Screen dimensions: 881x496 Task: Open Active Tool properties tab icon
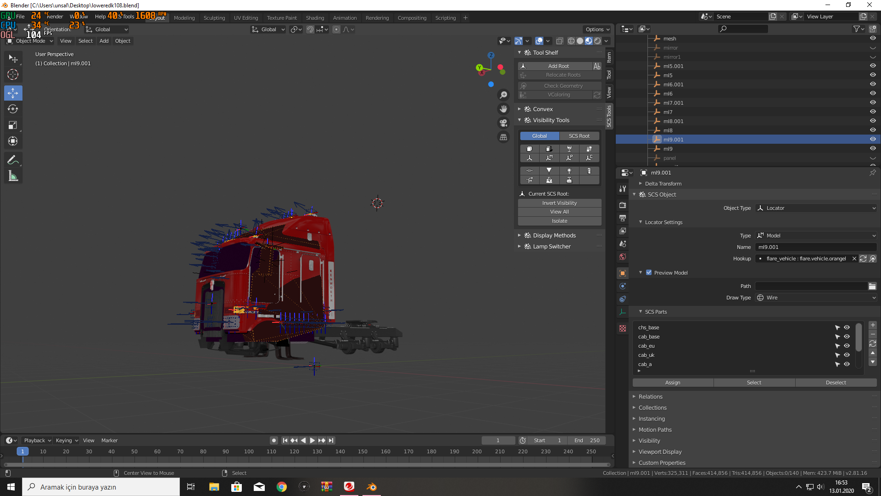(x=623, y=189)
